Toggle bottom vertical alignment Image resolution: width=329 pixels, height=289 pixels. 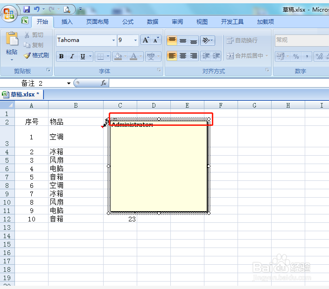(194, 40)
